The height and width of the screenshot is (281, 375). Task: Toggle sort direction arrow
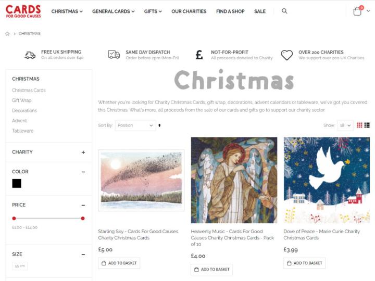click(x=159, y=125)
